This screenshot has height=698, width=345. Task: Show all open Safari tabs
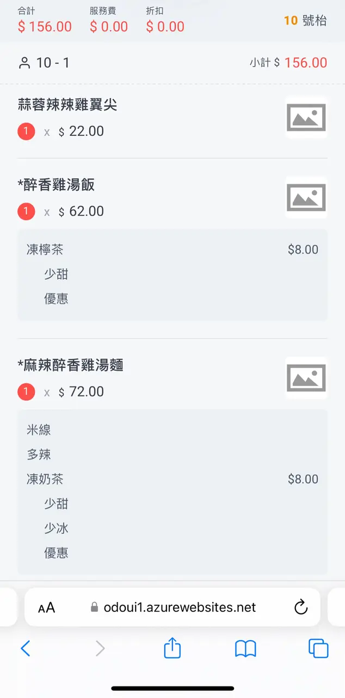pos(318,648)
